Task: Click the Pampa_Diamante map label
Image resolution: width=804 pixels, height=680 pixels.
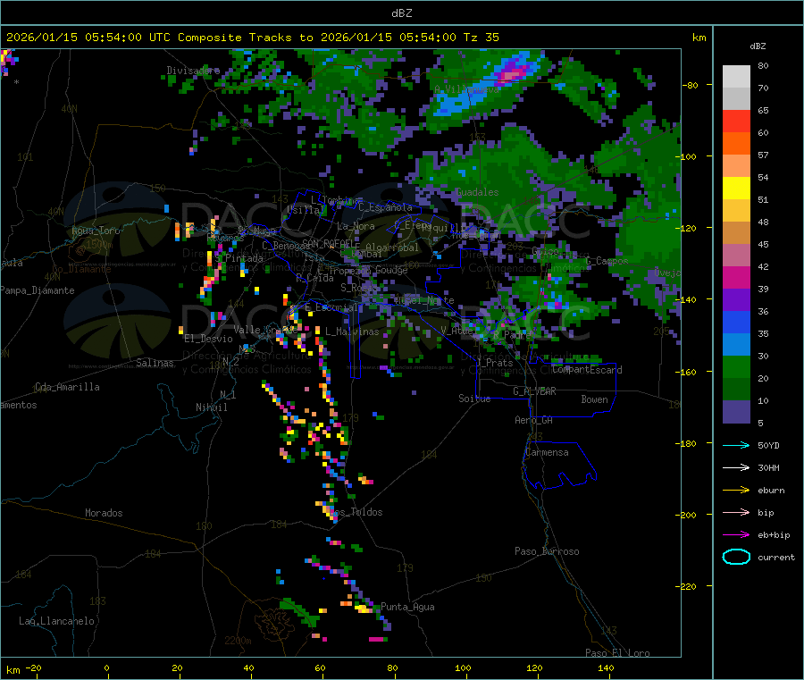Action: click(x=38, y=290)
